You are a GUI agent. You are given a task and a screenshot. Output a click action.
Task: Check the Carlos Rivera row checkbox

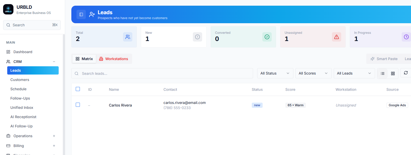tap(78, 105)
